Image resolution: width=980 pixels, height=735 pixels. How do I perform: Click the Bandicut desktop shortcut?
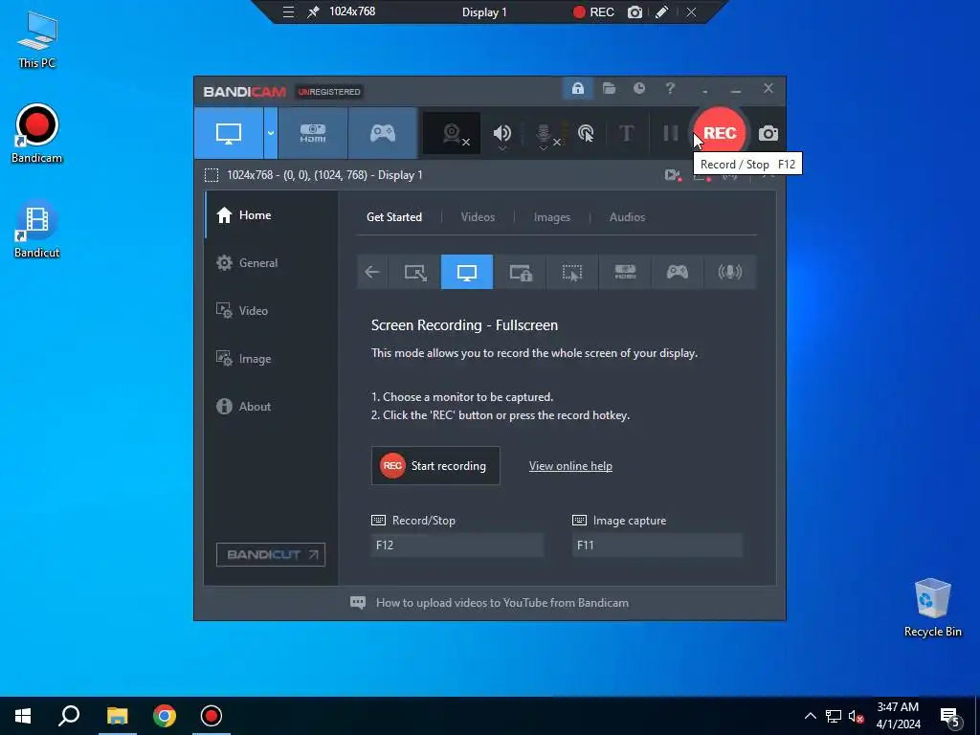click(37, 230)
